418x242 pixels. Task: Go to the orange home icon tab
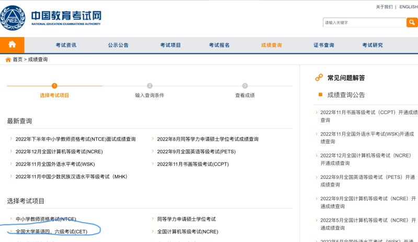(x=12, y=45)
